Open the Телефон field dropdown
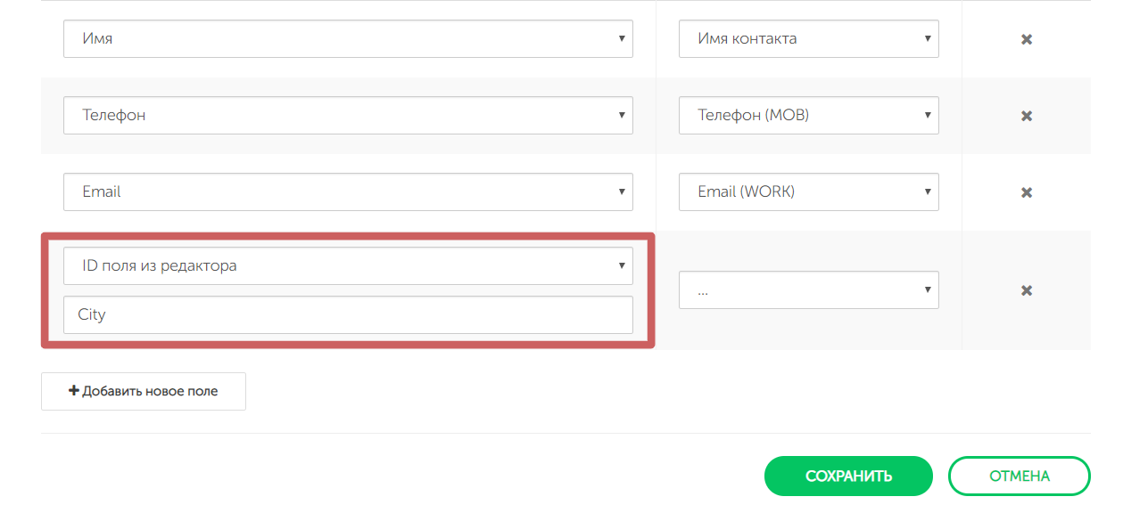This screenshot has width=1123, height=513. pos(348,116)
